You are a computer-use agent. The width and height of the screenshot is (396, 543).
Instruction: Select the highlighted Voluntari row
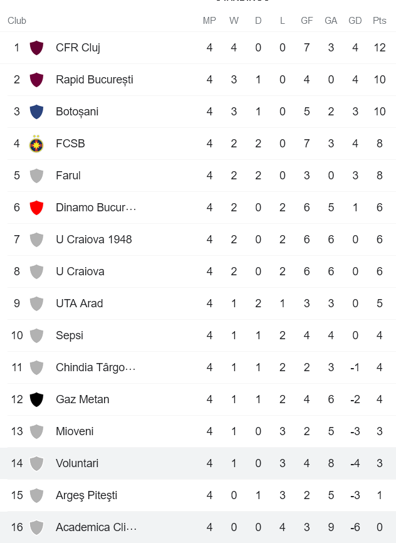click(x=198, y=463)
